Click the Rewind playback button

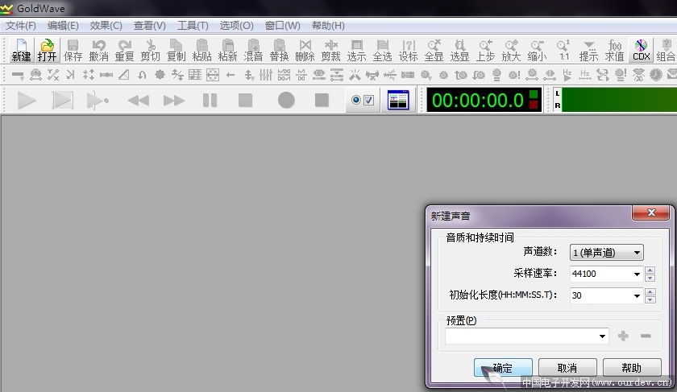pyautogui.click(x=139, y=101)
